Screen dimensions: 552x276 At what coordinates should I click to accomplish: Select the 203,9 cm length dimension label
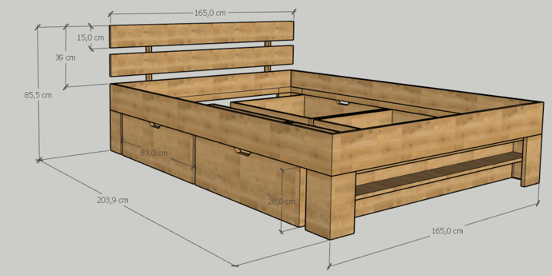tap(113, 199)
